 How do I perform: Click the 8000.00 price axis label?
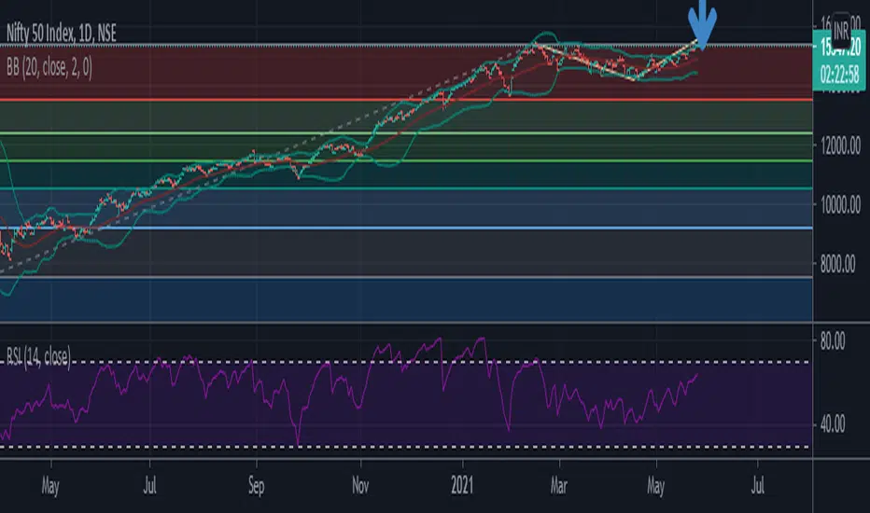838,264
